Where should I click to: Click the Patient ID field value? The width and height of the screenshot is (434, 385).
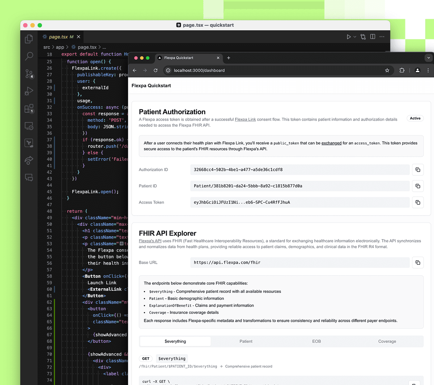pyautogui.click(x=300, y=186)
